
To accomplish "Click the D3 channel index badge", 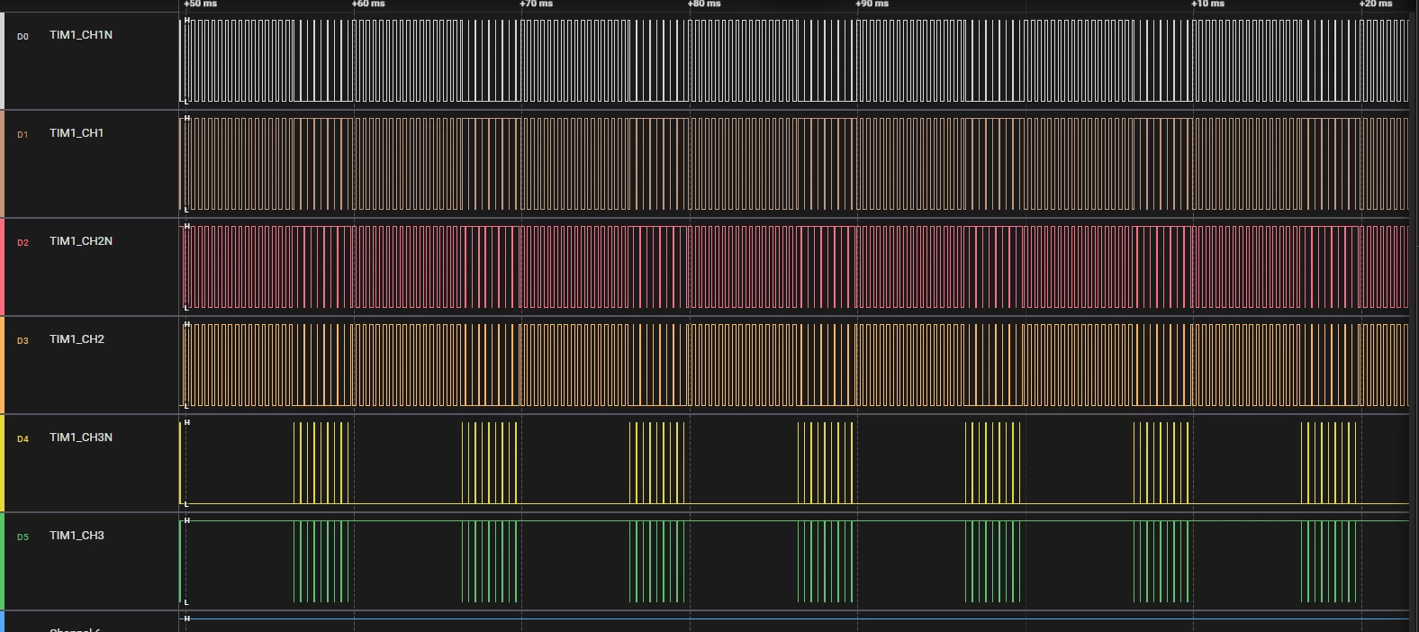I will 23,341.
